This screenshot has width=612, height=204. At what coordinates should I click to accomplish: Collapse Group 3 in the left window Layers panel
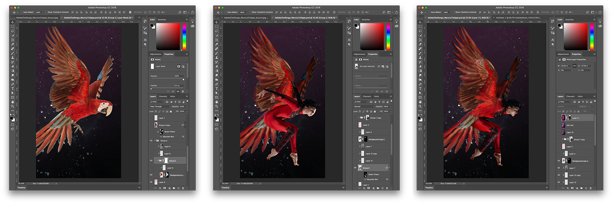coord(157,161)
